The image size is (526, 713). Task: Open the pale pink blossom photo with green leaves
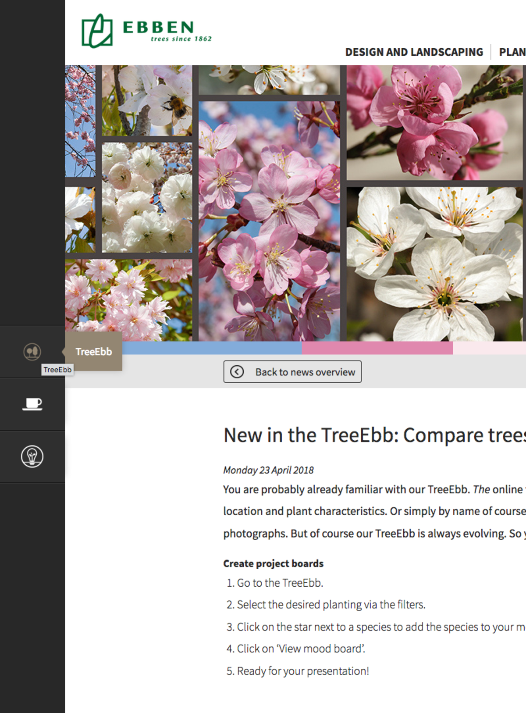pos(128,300)
